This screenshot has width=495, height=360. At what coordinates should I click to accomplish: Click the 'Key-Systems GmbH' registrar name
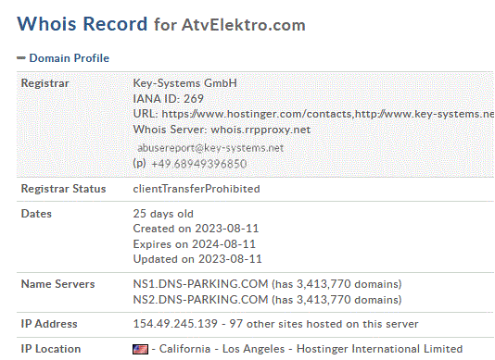click(185, 83)
